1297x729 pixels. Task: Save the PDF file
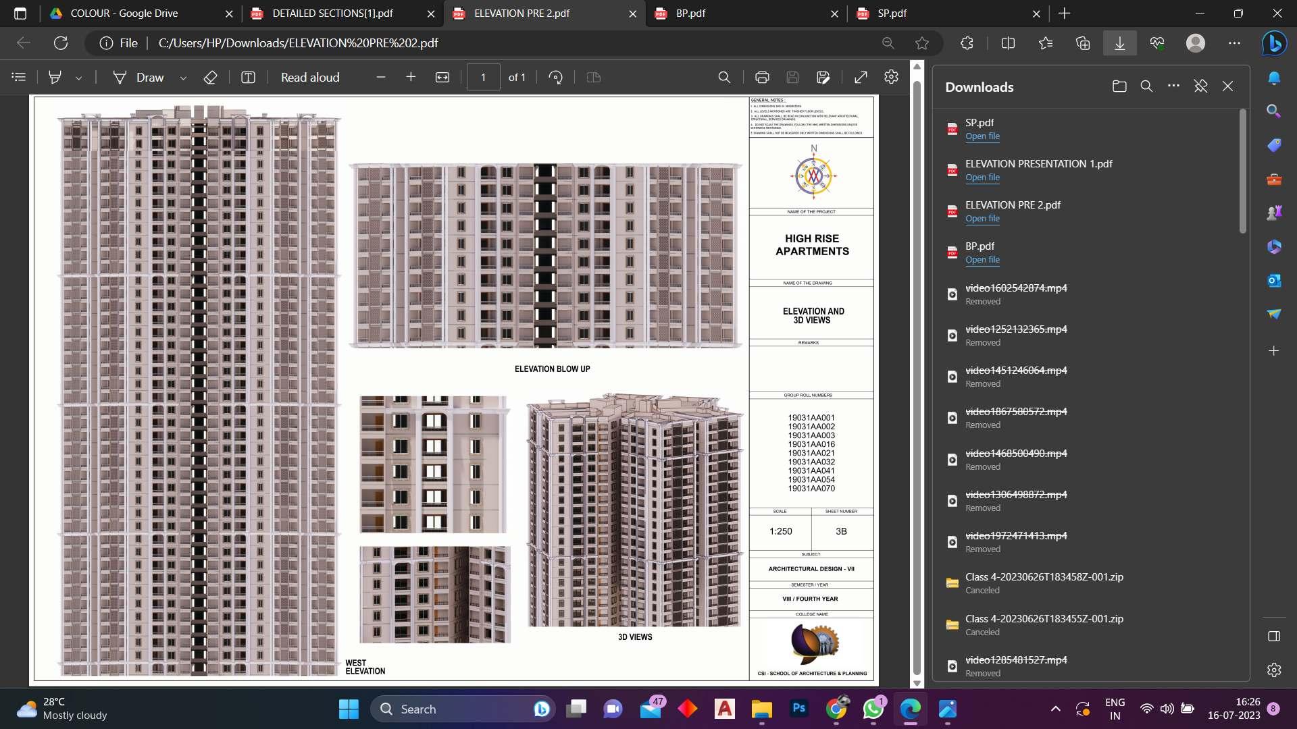(792, 77)
